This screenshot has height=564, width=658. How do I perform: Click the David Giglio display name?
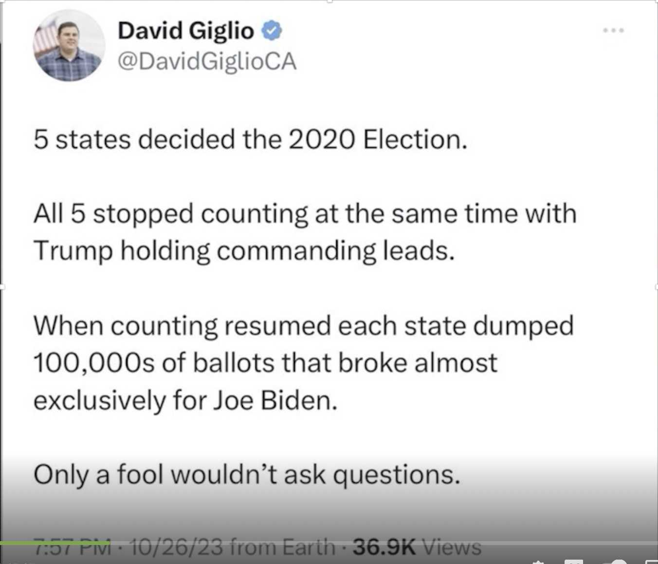point(185,31)
